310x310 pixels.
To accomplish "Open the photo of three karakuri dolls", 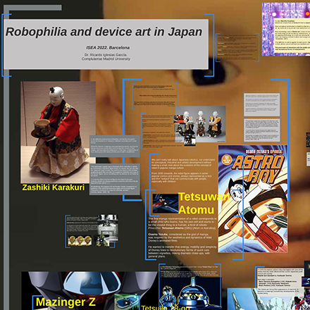I will click(x=200, y=124).
